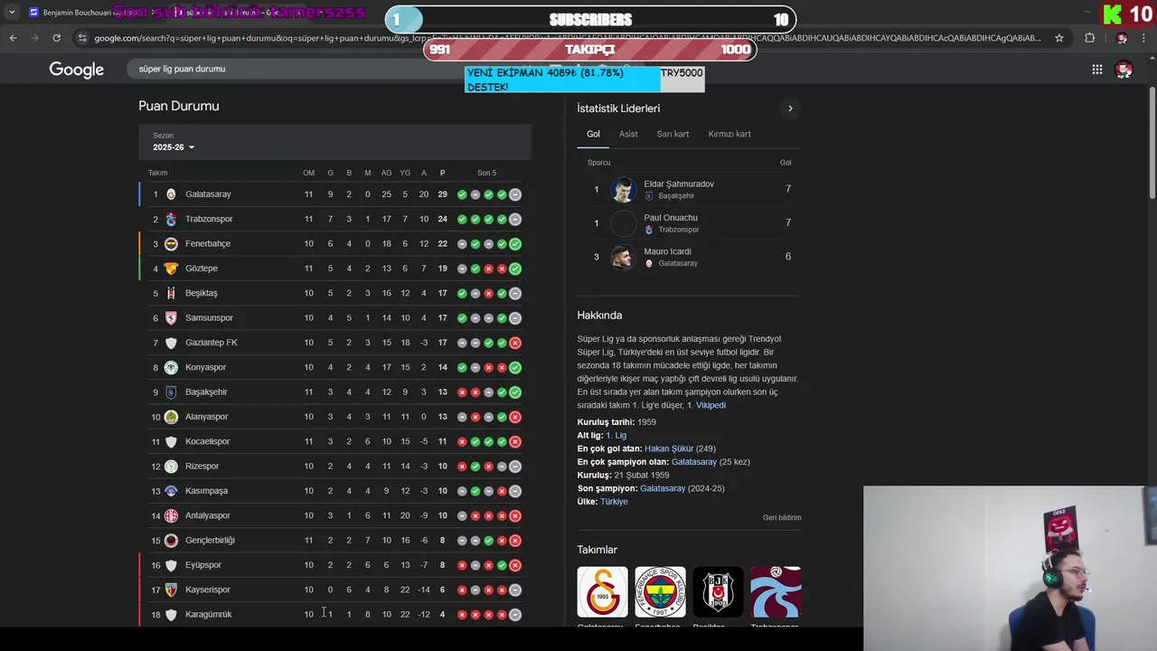Select the Gol statistics tab
Image resolution: width=1157 pixels, height=651 pixels.
(x=593, y=134)
